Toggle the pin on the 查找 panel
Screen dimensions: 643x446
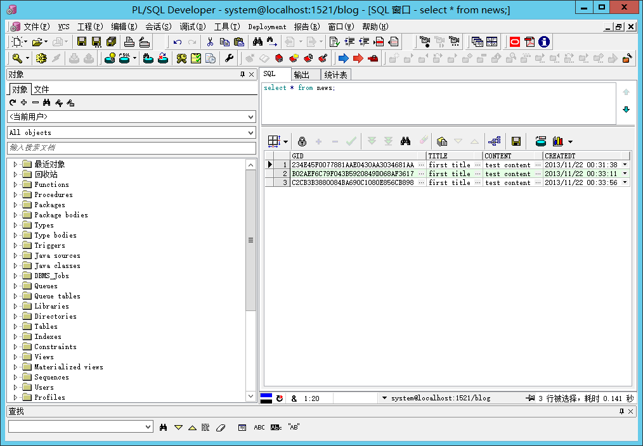pyautogui.click(x=621, y=411)
